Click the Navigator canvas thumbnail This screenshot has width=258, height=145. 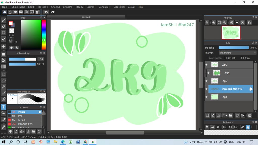point(231,32)
